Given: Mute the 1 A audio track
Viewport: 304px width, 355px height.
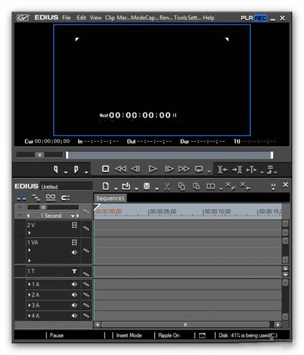Looking at the screenshot, I should click(x=74, y=284).
